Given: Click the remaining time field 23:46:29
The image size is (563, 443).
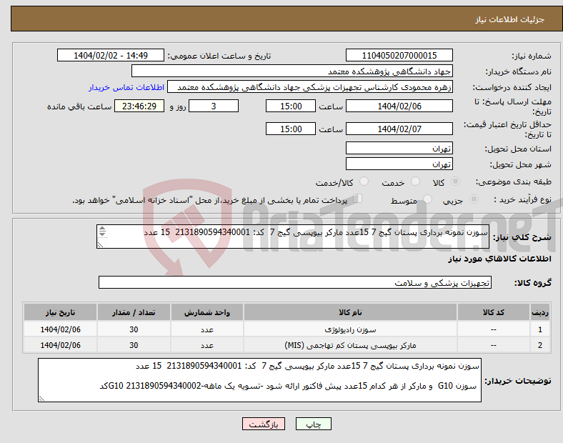Looking at the screenshot, I should click(x=139, y=106).
